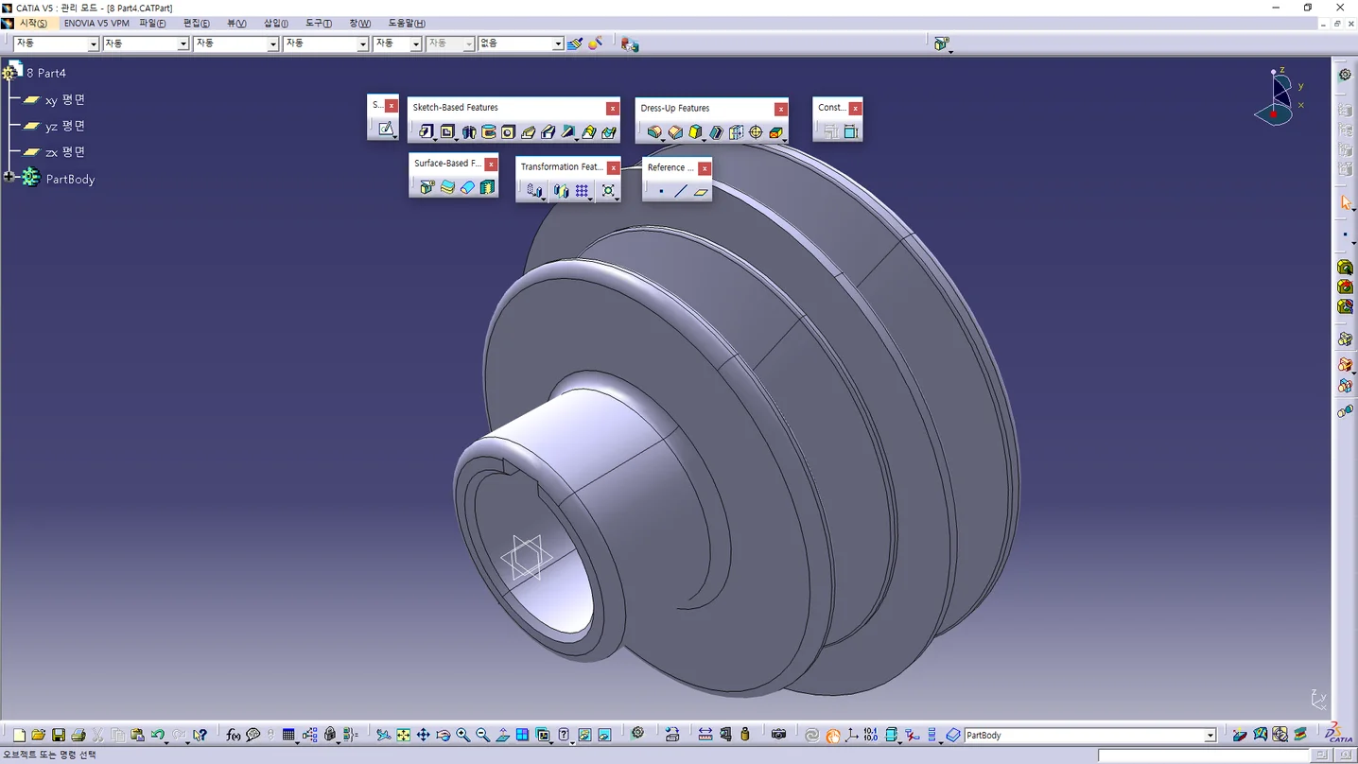Image resolution: width=1358 pixels, height=764 pixels.
Task: Select the Sew Surface tool
Action: [487, 188]
